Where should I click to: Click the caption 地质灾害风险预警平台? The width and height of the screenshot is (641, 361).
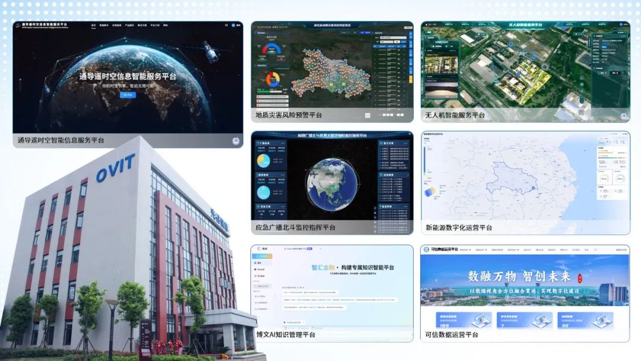288,115
